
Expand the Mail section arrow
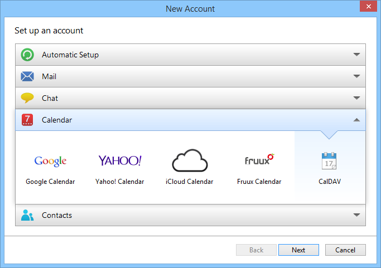click(x=356, y=76)
